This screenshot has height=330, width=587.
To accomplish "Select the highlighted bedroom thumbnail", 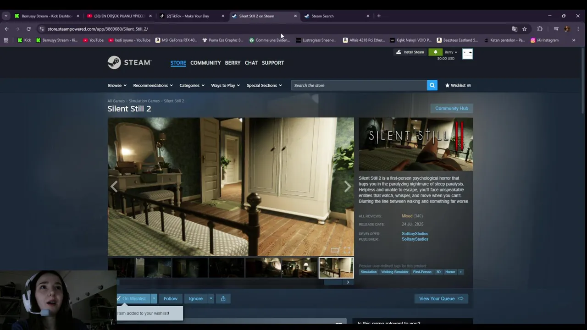I will [x=336, y=268].
